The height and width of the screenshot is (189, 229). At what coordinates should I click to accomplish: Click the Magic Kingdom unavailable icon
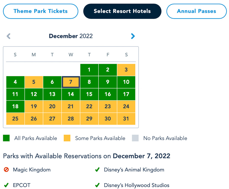[x=6, y=170]
